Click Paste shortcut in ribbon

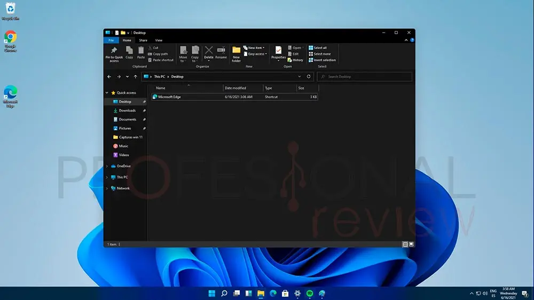161,60
